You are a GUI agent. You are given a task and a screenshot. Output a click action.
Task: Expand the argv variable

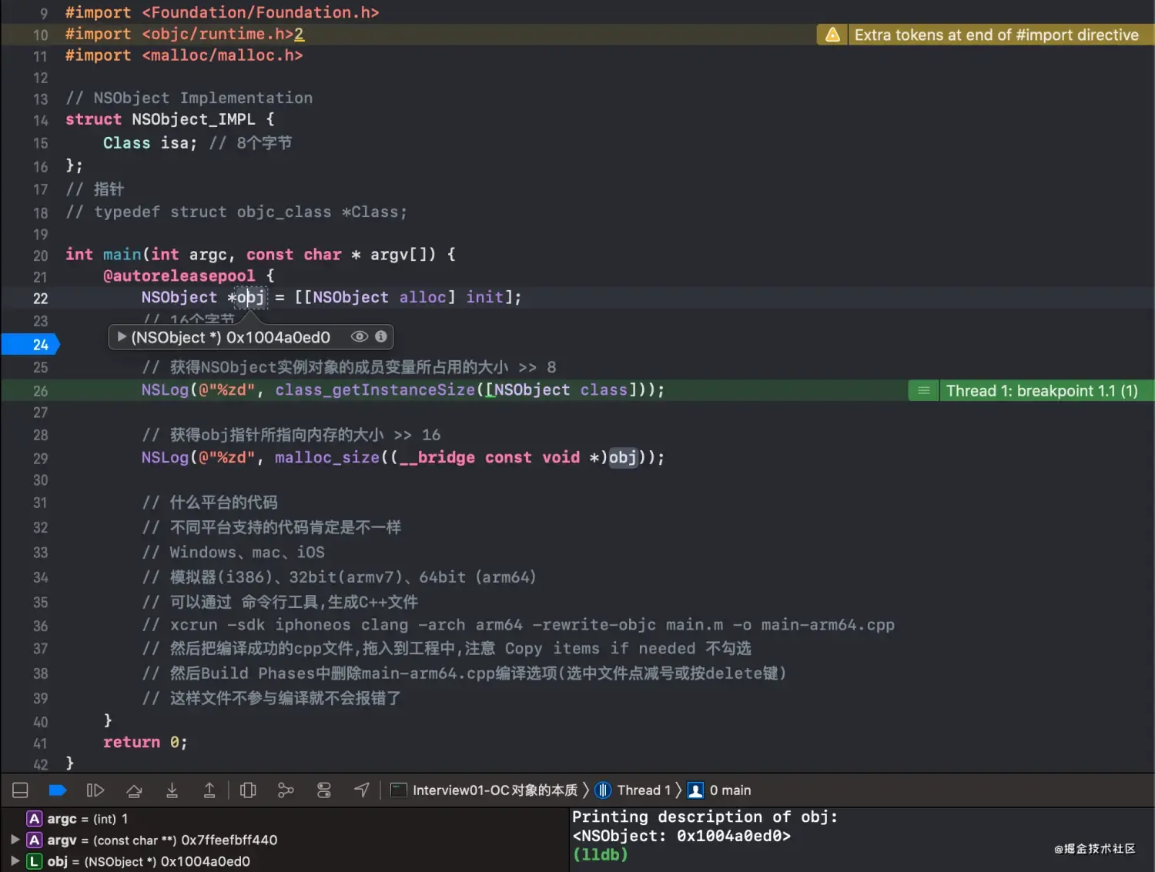(14, 840)
